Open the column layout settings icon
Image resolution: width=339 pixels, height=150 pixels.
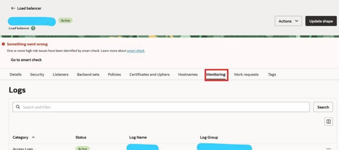[328, 122]
